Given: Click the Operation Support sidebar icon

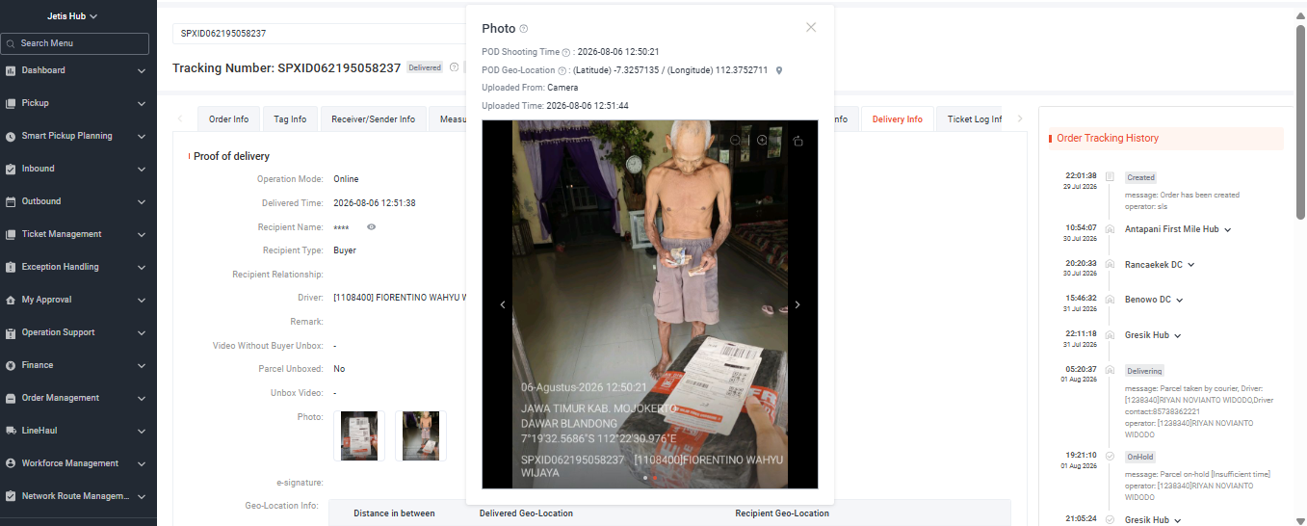Looking at the screenshot, I should pyautogui.click(x=11, y=332).
